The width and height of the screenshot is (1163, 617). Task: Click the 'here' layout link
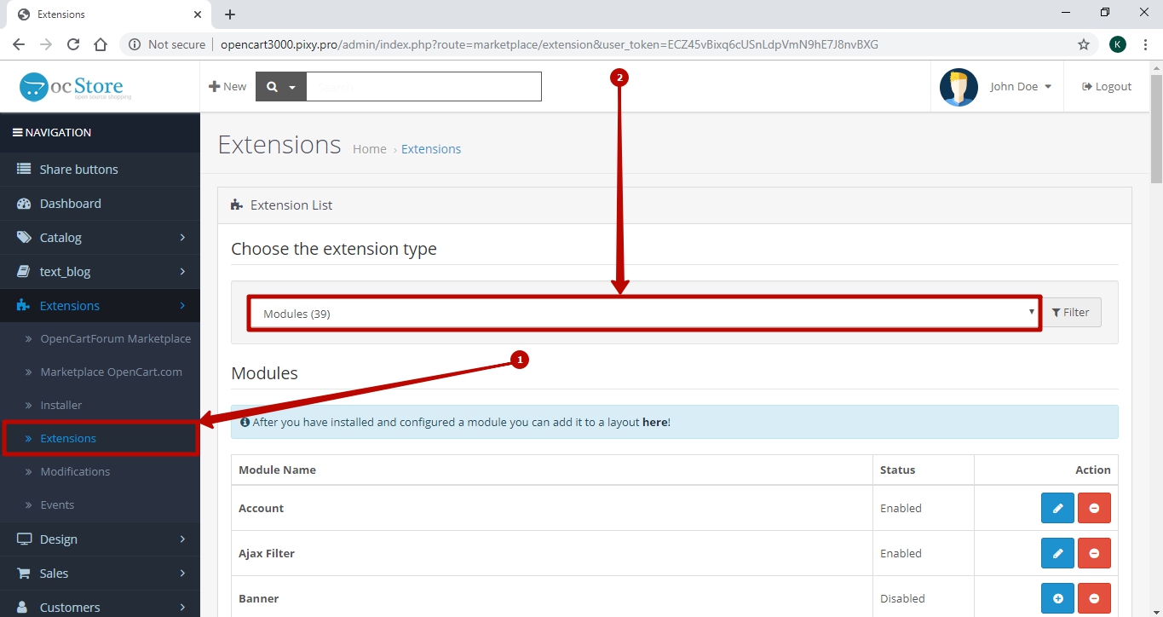[654, 422]
